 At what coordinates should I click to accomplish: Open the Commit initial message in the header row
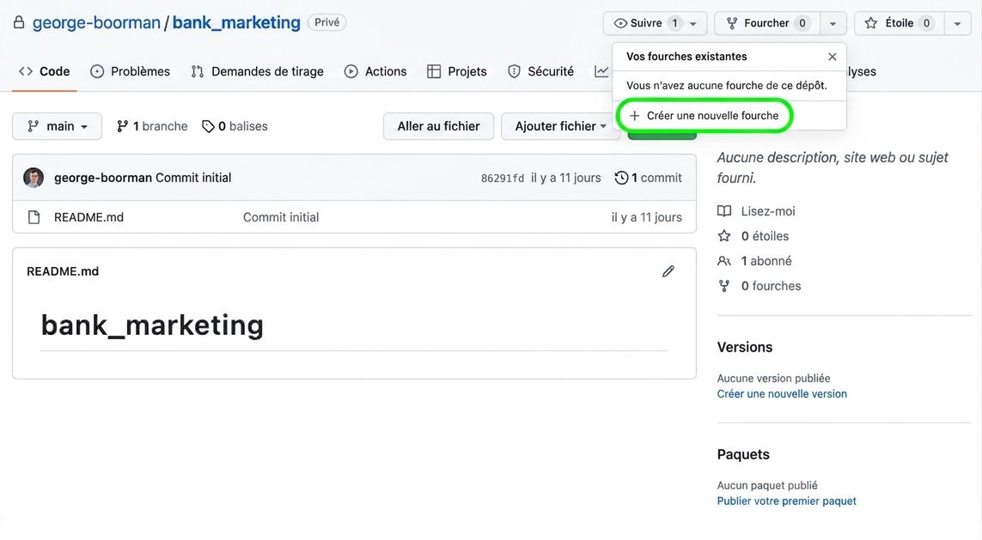point(193,178)
